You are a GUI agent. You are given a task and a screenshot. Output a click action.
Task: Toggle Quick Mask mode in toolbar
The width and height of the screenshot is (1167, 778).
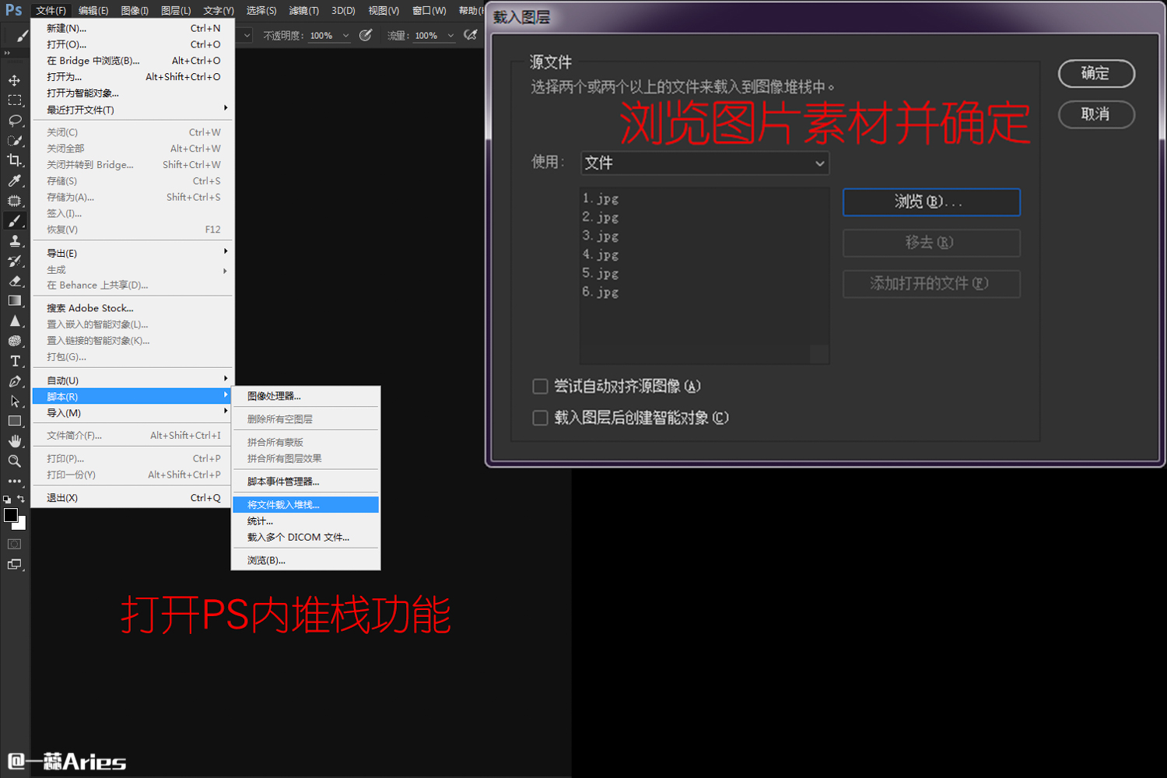click(x=14, y=544)
